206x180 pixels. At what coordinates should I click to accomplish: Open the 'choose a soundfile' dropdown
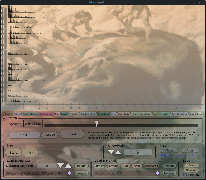(x=157, y=173)
